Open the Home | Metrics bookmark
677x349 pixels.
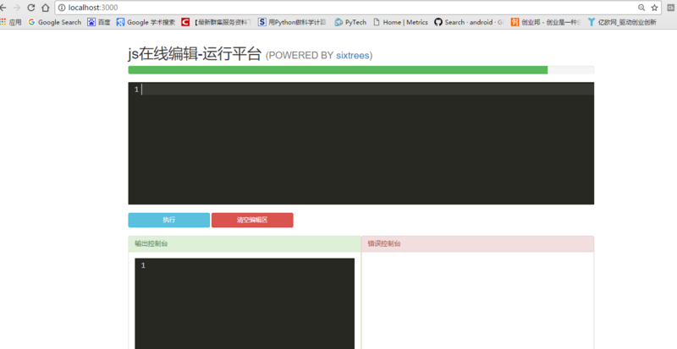(x=400, y=22)
